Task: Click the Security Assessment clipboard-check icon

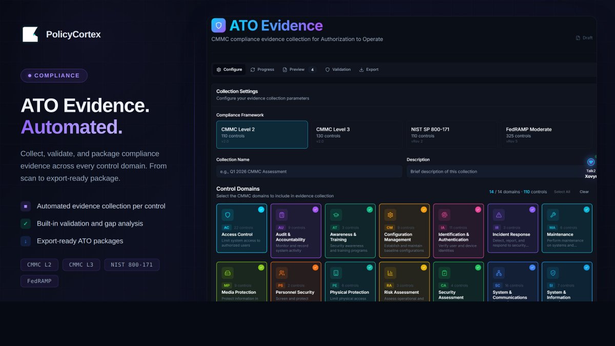Action: (x=445, y=273)
